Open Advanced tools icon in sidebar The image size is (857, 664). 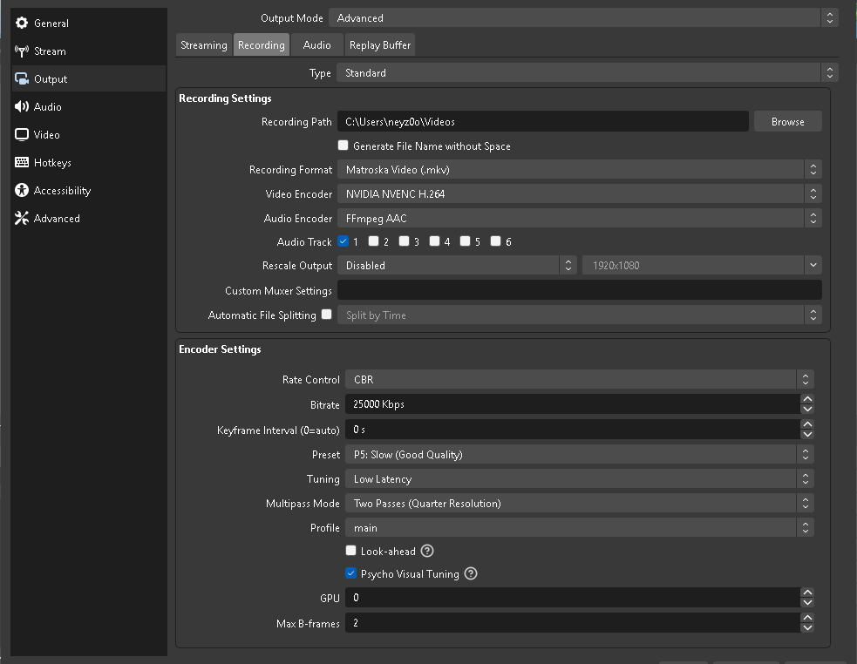(22, 218)
